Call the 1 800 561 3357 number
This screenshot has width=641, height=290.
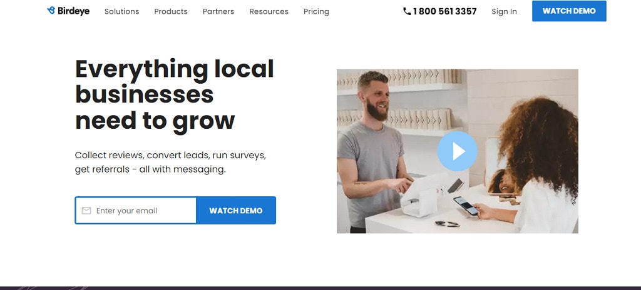[445, 11]
